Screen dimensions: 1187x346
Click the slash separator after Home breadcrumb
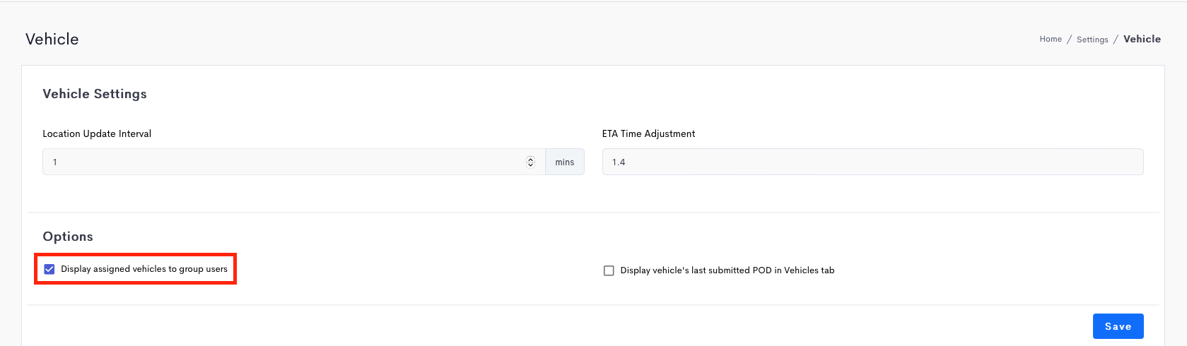pos(1069,40)
